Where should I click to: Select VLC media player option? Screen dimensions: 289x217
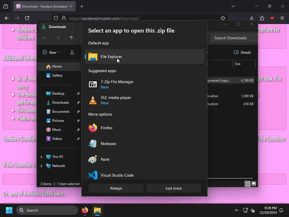(144, 100)
